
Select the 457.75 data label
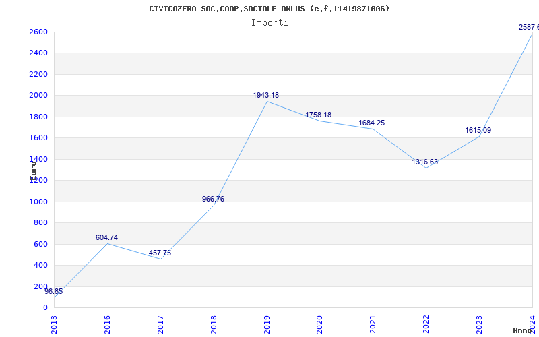160,253
